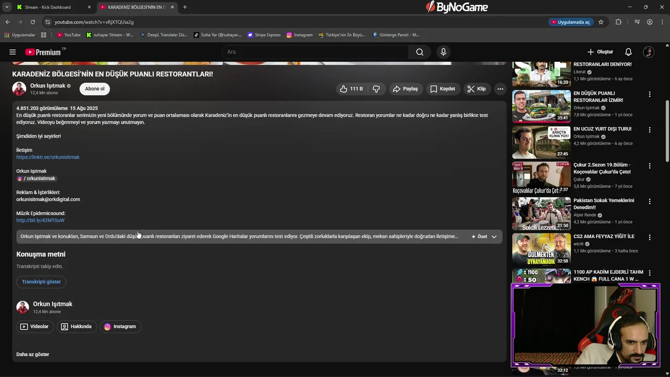The width and height of the screenshot is (670, 377).
Task: Open EN UCUZ YURT DIŞI TURU thumbnail
Action: coord(541,142)
